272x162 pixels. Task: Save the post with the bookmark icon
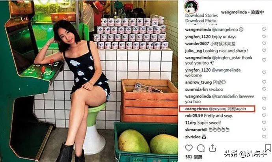pos(268,148)
